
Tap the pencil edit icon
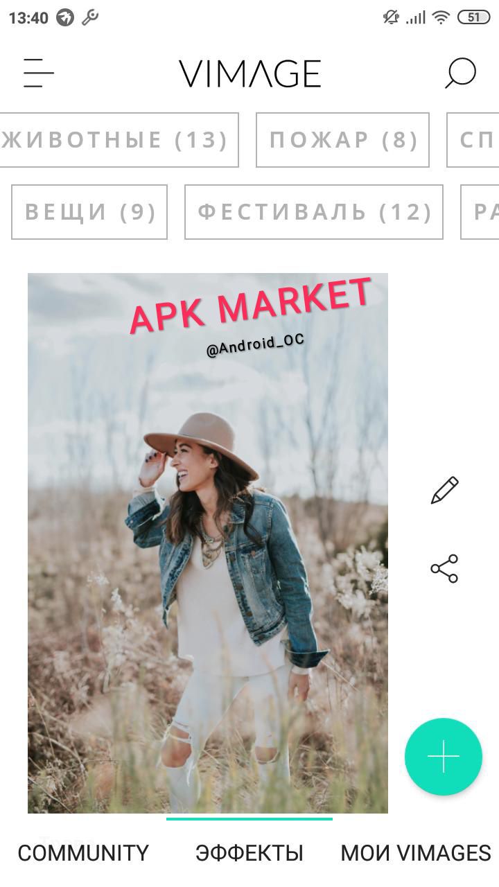pyautogui.click(x=444, y=490)
